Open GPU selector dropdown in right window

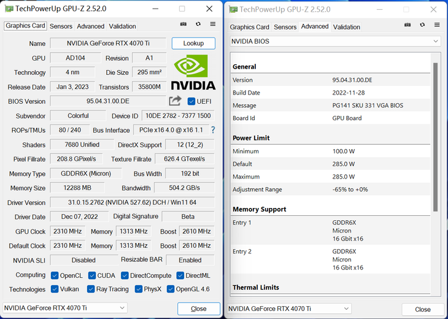pyautogui.click(x=289, y=309)
